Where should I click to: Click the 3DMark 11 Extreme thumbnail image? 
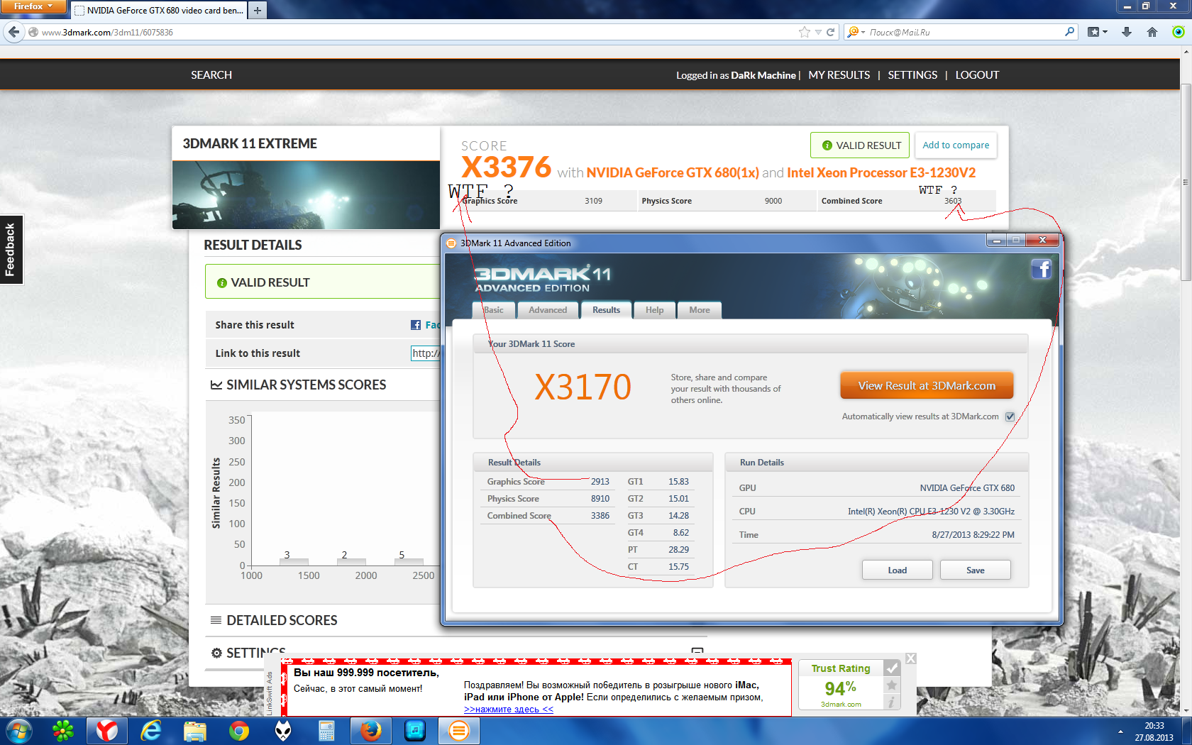coord(306,195)
